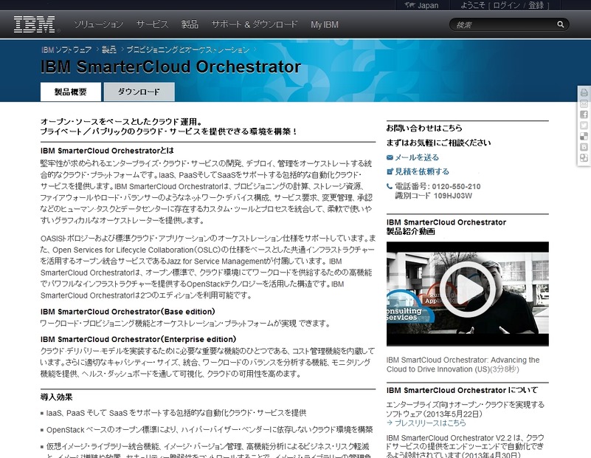This screenshot has height=458, width=591.
Task: Click the 登録 register link
Action: pos(536,5)
